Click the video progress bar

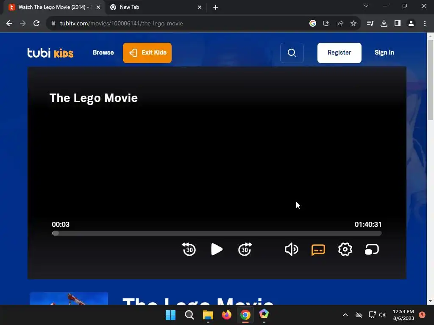(217, 233)
